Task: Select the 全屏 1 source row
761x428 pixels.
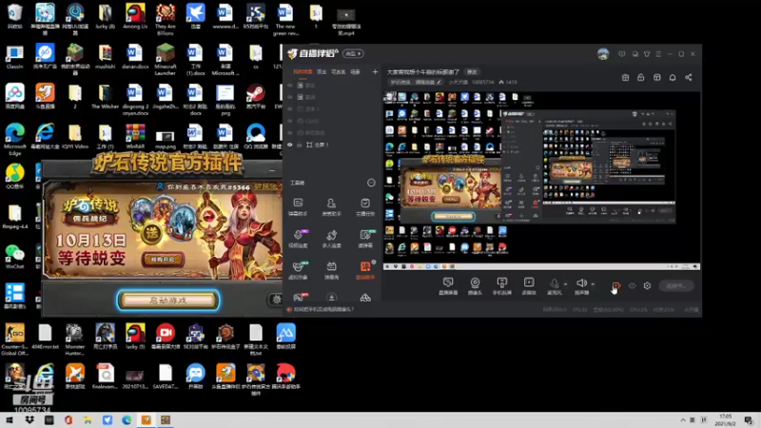Action: tap(331, 145)
